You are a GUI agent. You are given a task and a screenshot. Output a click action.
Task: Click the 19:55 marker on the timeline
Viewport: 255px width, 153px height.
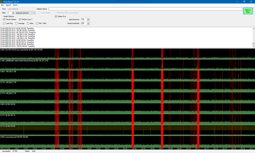click(x=53, y=149)
